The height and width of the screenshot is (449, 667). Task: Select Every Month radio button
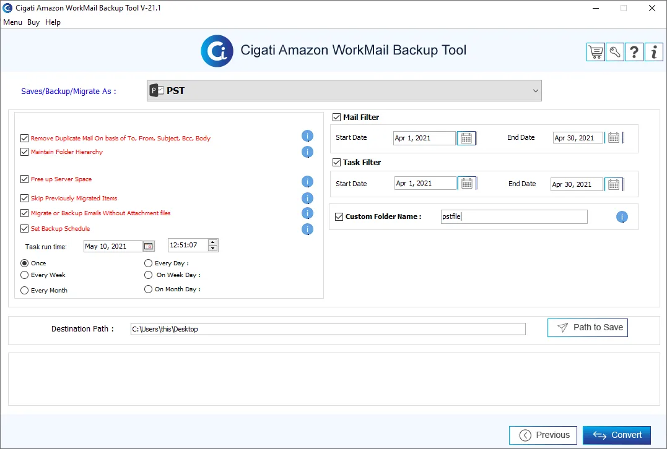coord(25,290)
